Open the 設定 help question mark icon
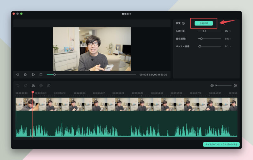 point(183,23)
